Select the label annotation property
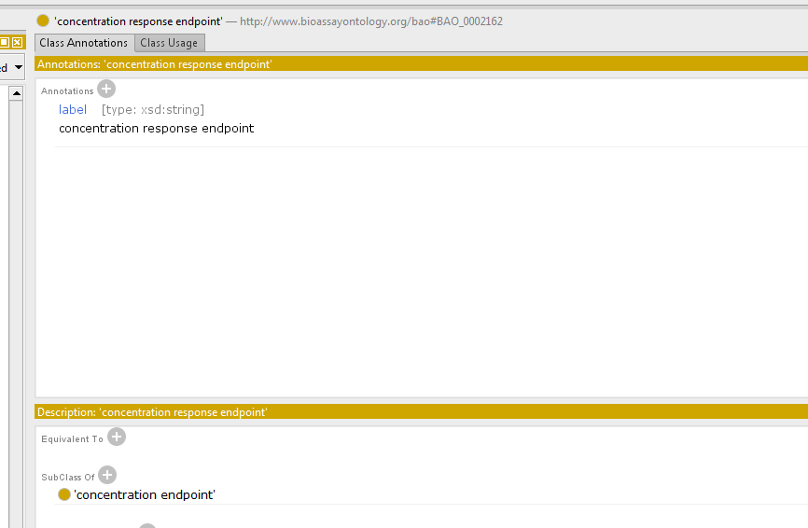 point(73,110)
